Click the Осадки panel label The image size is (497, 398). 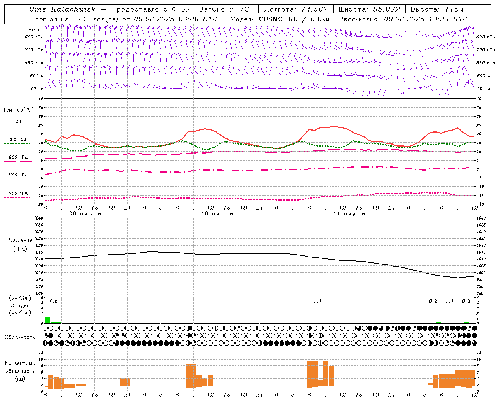pyautogui.click(x=20, y=305)
